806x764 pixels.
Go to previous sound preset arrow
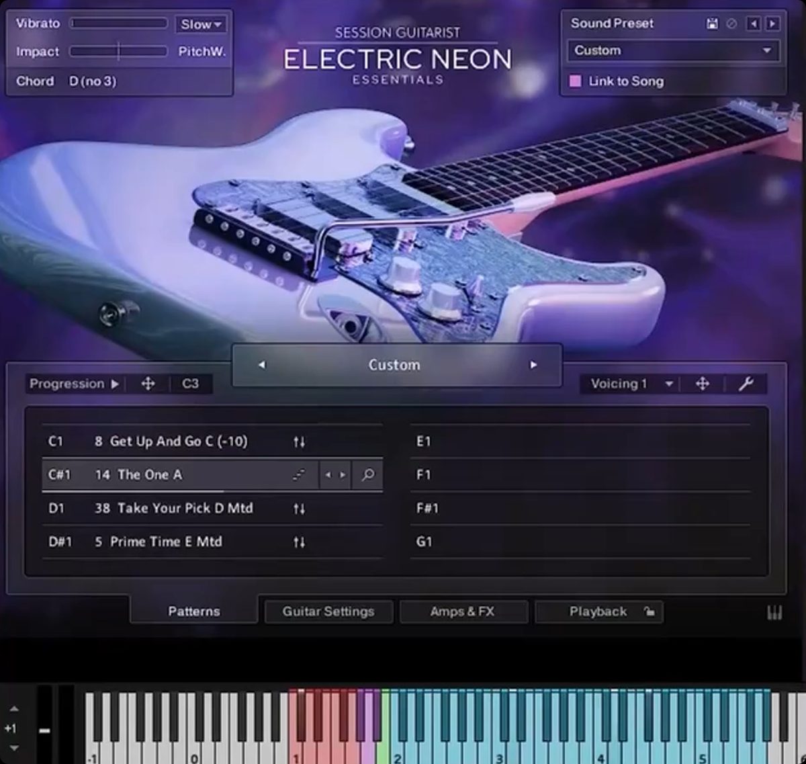(x=754, y=24)
